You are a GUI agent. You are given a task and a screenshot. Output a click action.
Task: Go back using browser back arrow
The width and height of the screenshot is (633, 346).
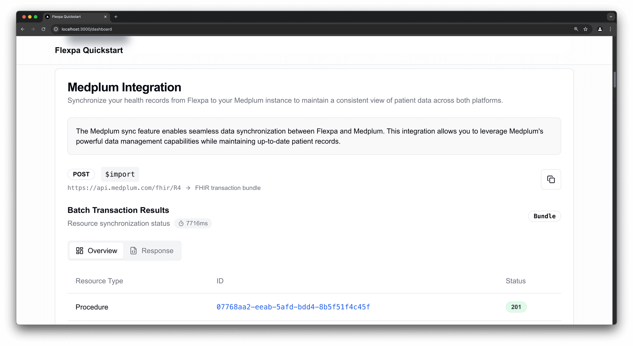(23, 29)
